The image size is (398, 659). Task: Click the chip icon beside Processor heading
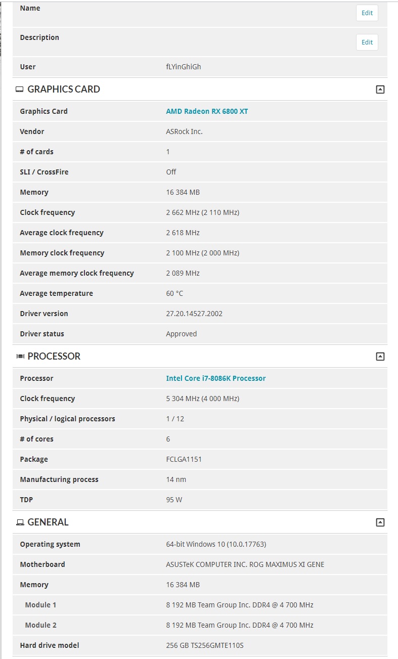[x=20, y=357]
